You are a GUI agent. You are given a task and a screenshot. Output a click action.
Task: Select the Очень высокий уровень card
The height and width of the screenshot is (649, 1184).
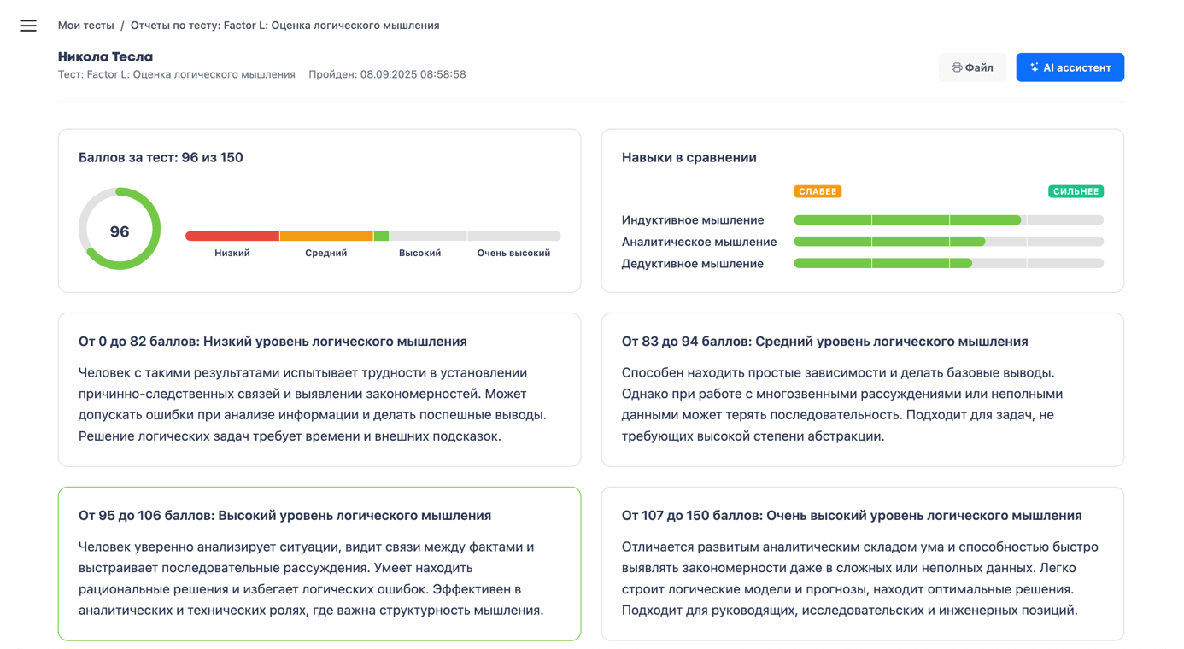point(862,564)
